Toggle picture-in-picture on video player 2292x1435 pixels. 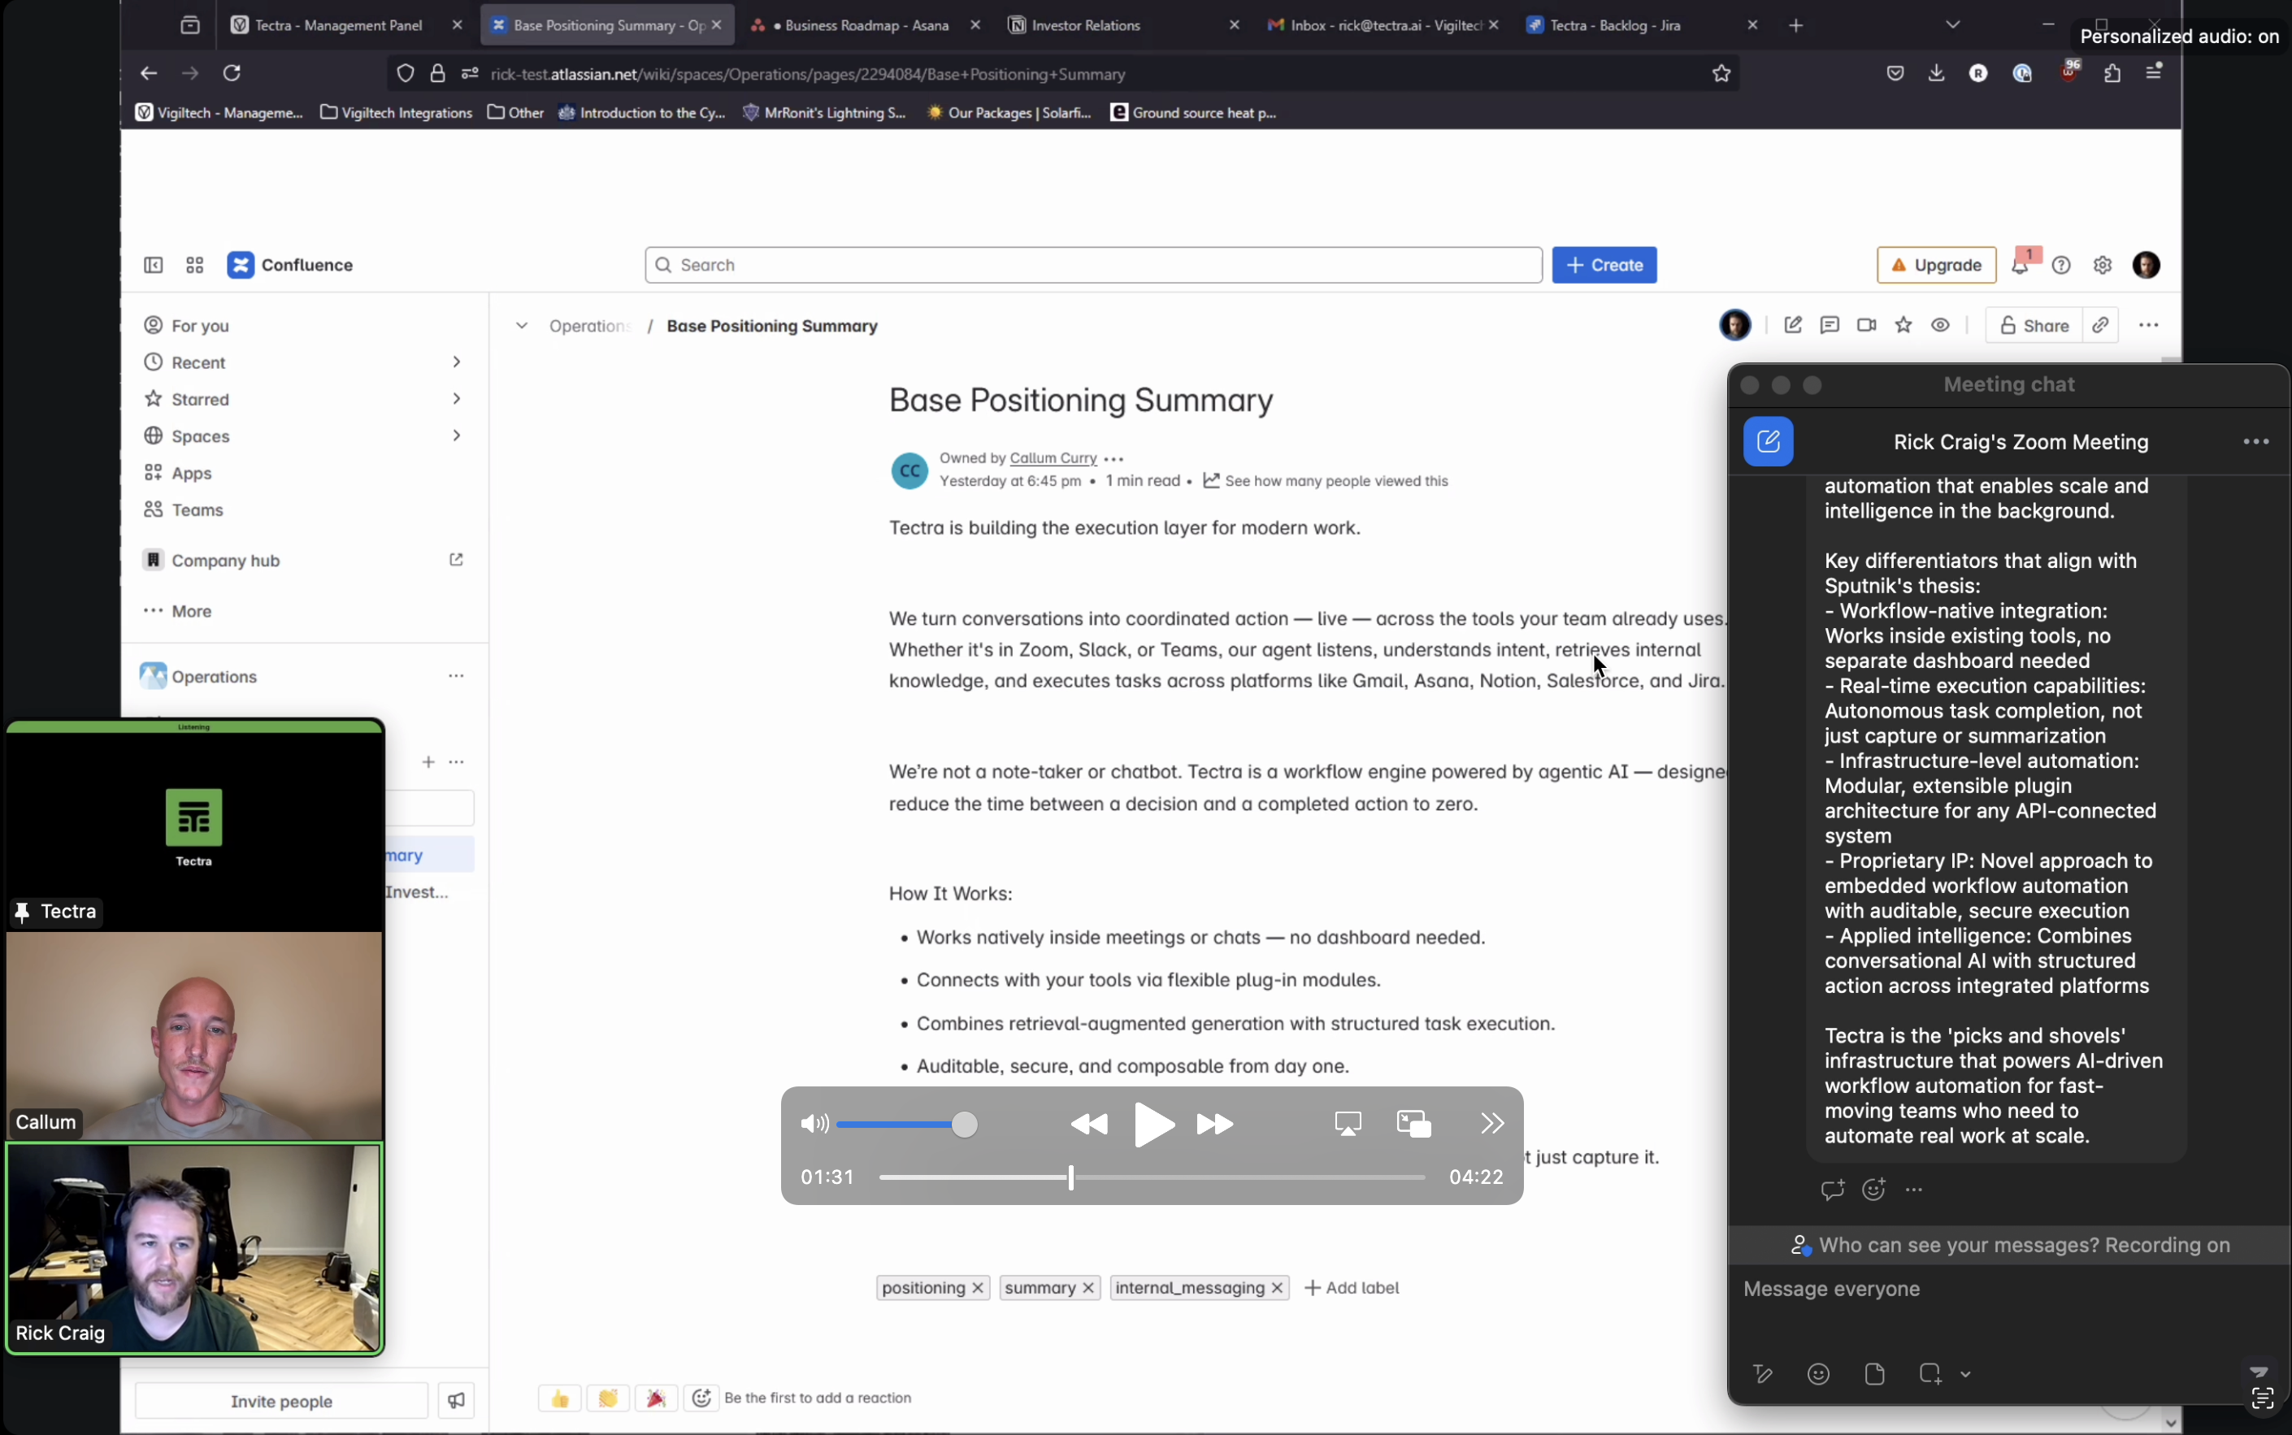click(x=1413, y=1124)
